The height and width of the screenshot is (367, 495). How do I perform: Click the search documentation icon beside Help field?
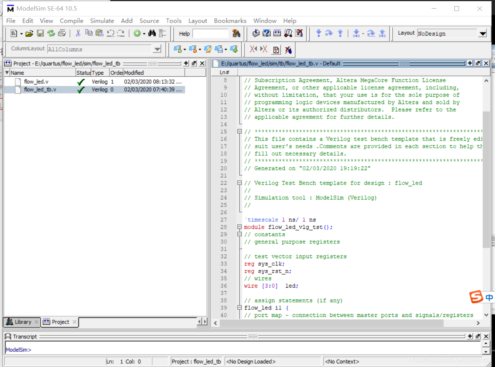[236, 34]
